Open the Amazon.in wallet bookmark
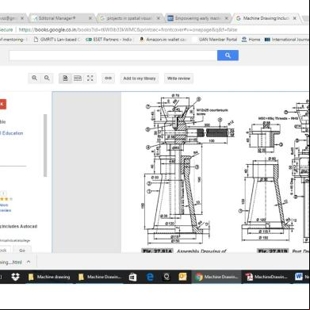 pos(163,40)
